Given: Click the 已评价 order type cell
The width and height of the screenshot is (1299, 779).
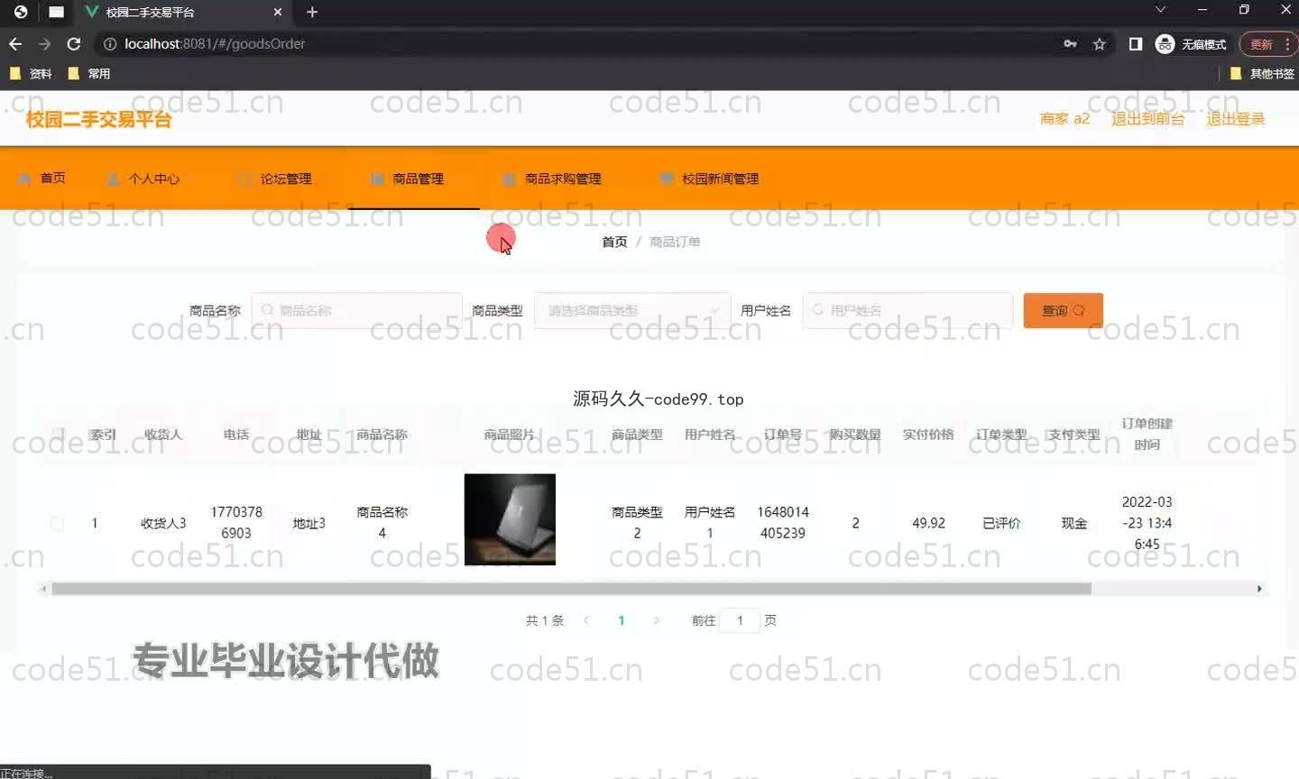Looking at the screenshot, I should tap(1001, 523).
